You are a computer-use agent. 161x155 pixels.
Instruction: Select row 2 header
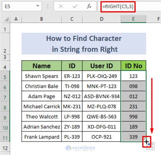coord(5,44)
